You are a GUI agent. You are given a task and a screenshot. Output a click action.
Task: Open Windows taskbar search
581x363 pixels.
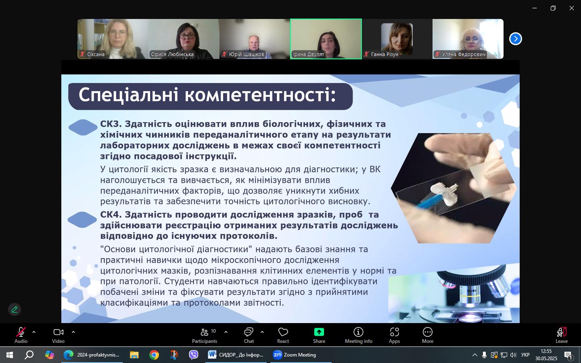click(x=29, y=355)
